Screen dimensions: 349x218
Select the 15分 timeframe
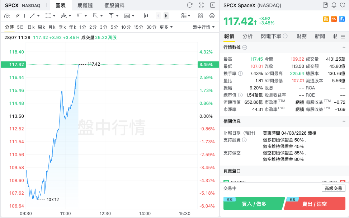pyautogui.click(x=138, y=27)
